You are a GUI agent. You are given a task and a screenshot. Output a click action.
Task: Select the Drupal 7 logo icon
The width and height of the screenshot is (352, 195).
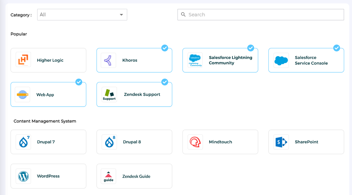(x=23, y=142)
